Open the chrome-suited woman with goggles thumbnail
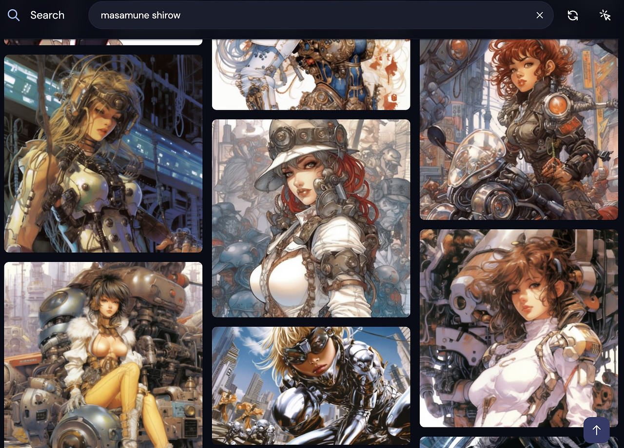The height and width of the screenshot is (448, 624). [x=311, y=385]
